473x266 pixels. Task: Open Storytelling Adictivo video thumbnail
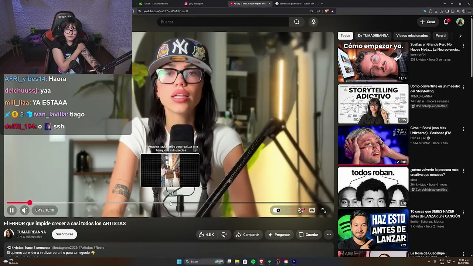[x=373, y=104]
